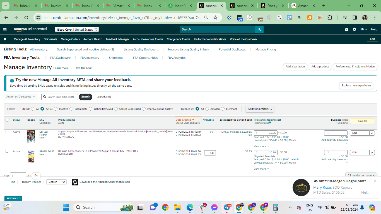Select the Domino Powdered Sugar row checkbox
Image resolution: width=381 pixels, height=214 pixels.
(x=7, y=152)
